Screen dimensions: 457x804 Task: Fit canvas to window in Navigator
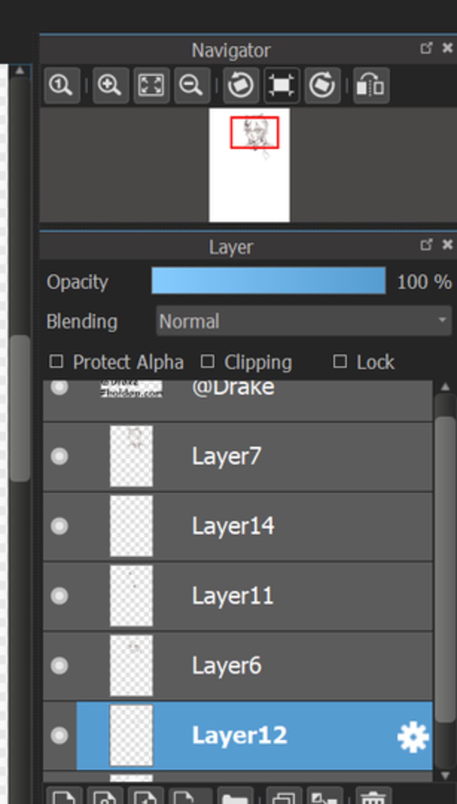tap(151, 85)
